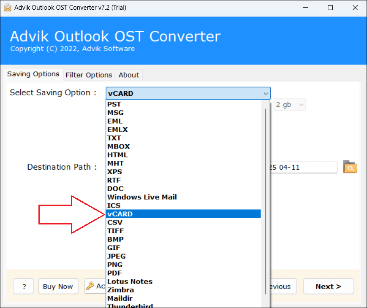Open the Select Saving Option combo box
The image size is (367, 308).
click(x=188, y=93)
